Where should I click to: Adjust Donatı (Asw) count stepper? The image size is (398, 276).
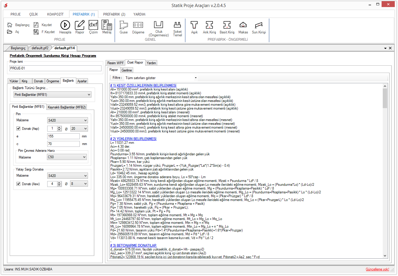click(x=59, y=184)
